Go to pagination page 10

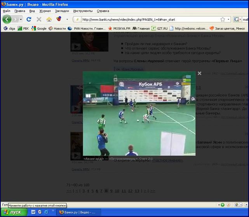[x=117, y=191]
